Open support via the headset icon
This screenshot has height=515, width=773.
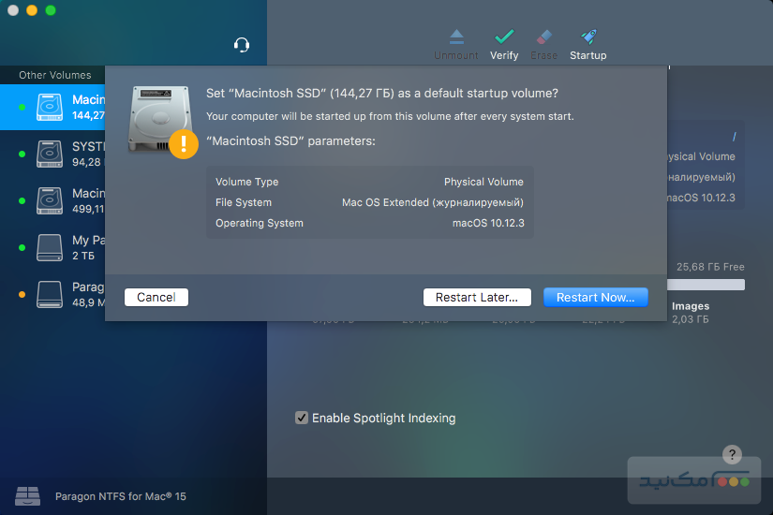242,45
